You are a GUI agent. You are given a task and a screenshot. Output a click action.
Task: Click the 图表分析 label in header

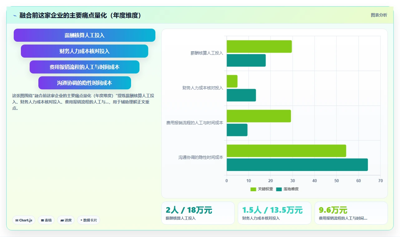[379, 15]
